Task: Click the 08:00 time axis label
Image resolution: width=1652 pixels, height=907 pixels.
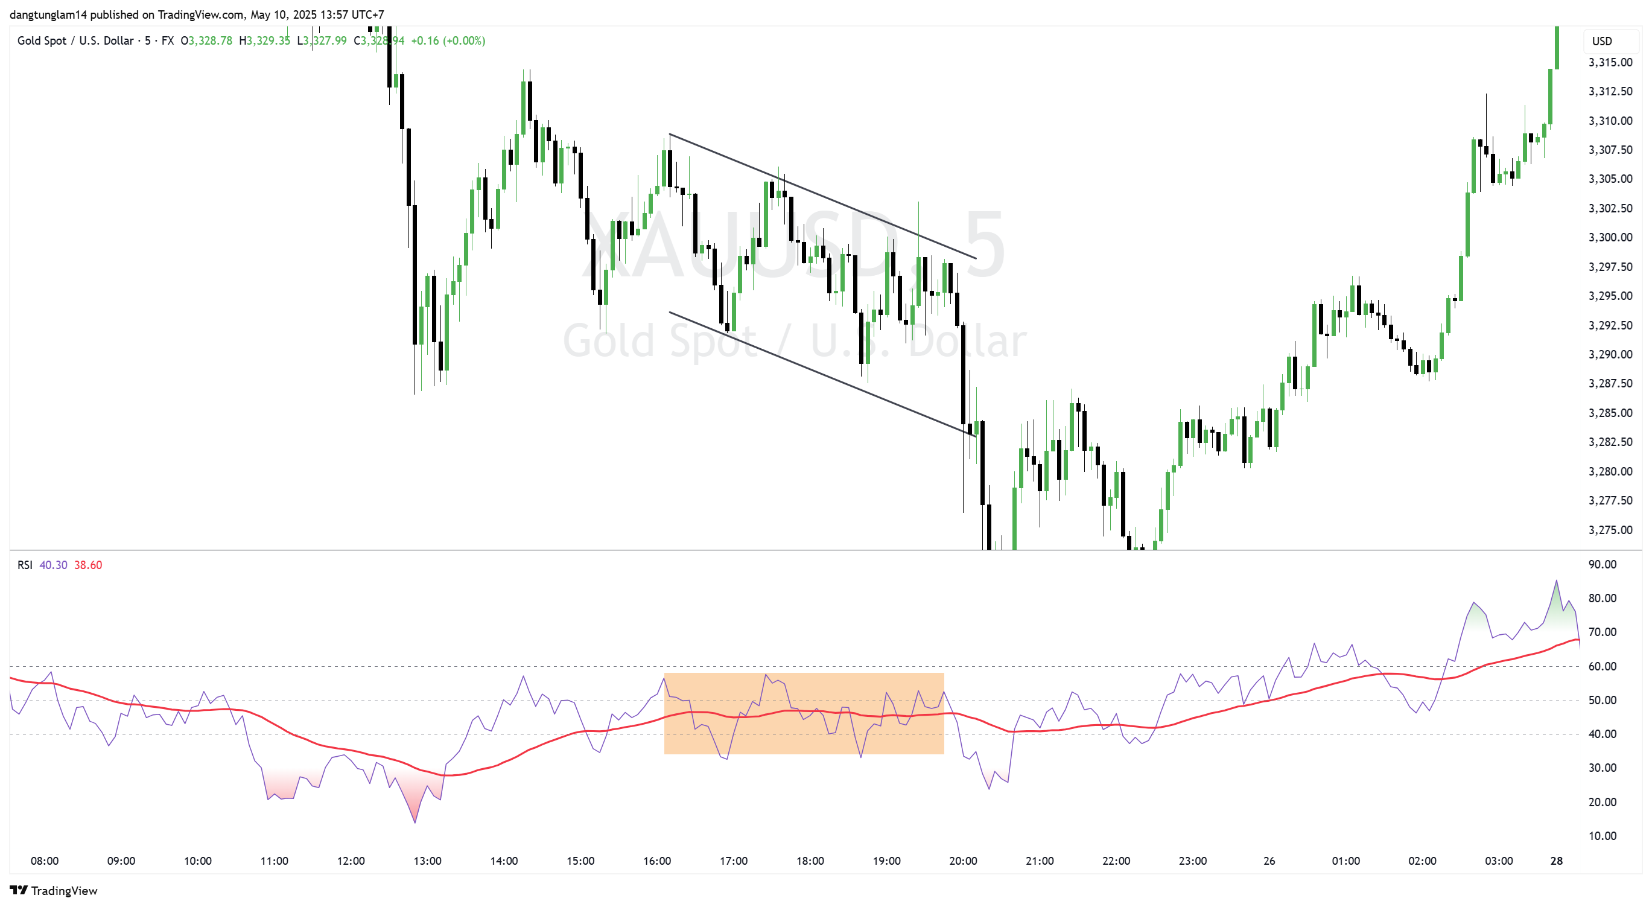Action: click(44, 861)
